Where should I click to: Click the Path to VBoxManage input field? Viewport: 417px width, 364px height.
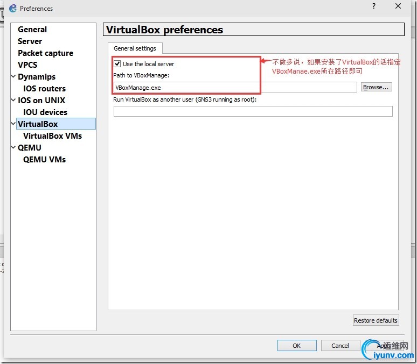tap(235, 87)
